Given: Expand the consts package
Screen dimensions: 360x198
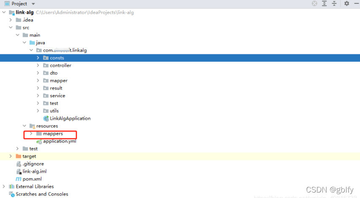Looking at the screenshot, I should [x=38, y=58].
